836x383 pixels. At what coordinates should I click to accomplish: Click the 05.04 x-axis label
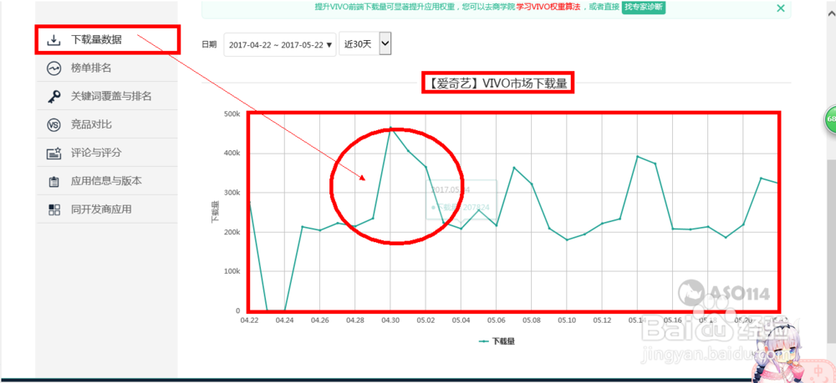(461, 320)
